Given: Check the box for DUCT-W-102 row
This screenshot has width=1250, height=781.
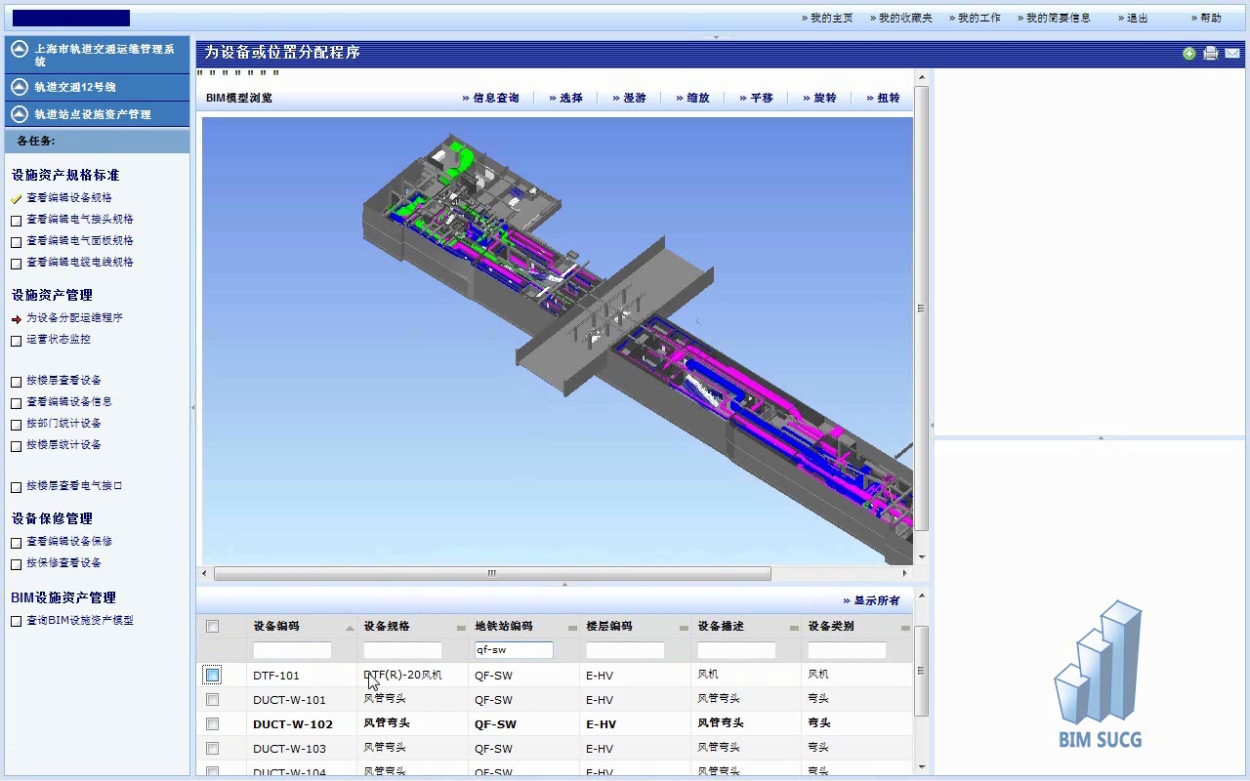Looking at the screenshot, I should click(x=212, y=724).
